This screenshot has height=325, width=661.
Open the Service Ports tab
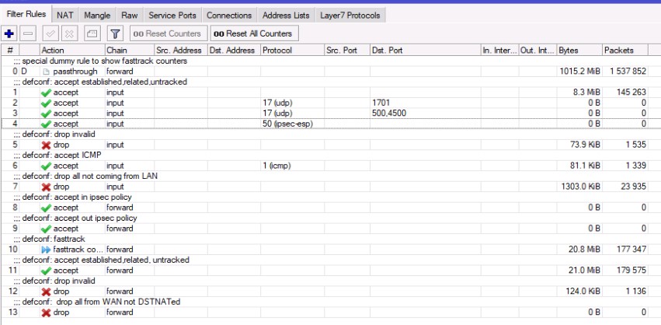tap(172, 16)
